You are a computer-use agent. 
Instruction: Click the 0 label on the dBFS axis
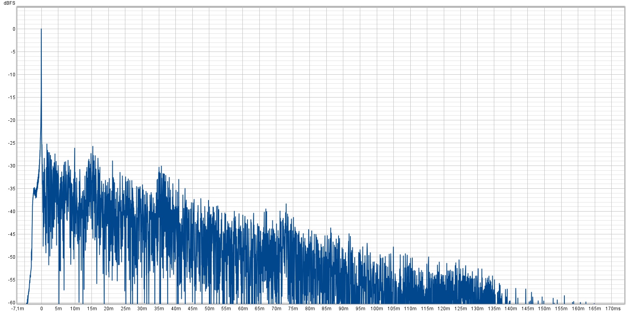point(14,29)
